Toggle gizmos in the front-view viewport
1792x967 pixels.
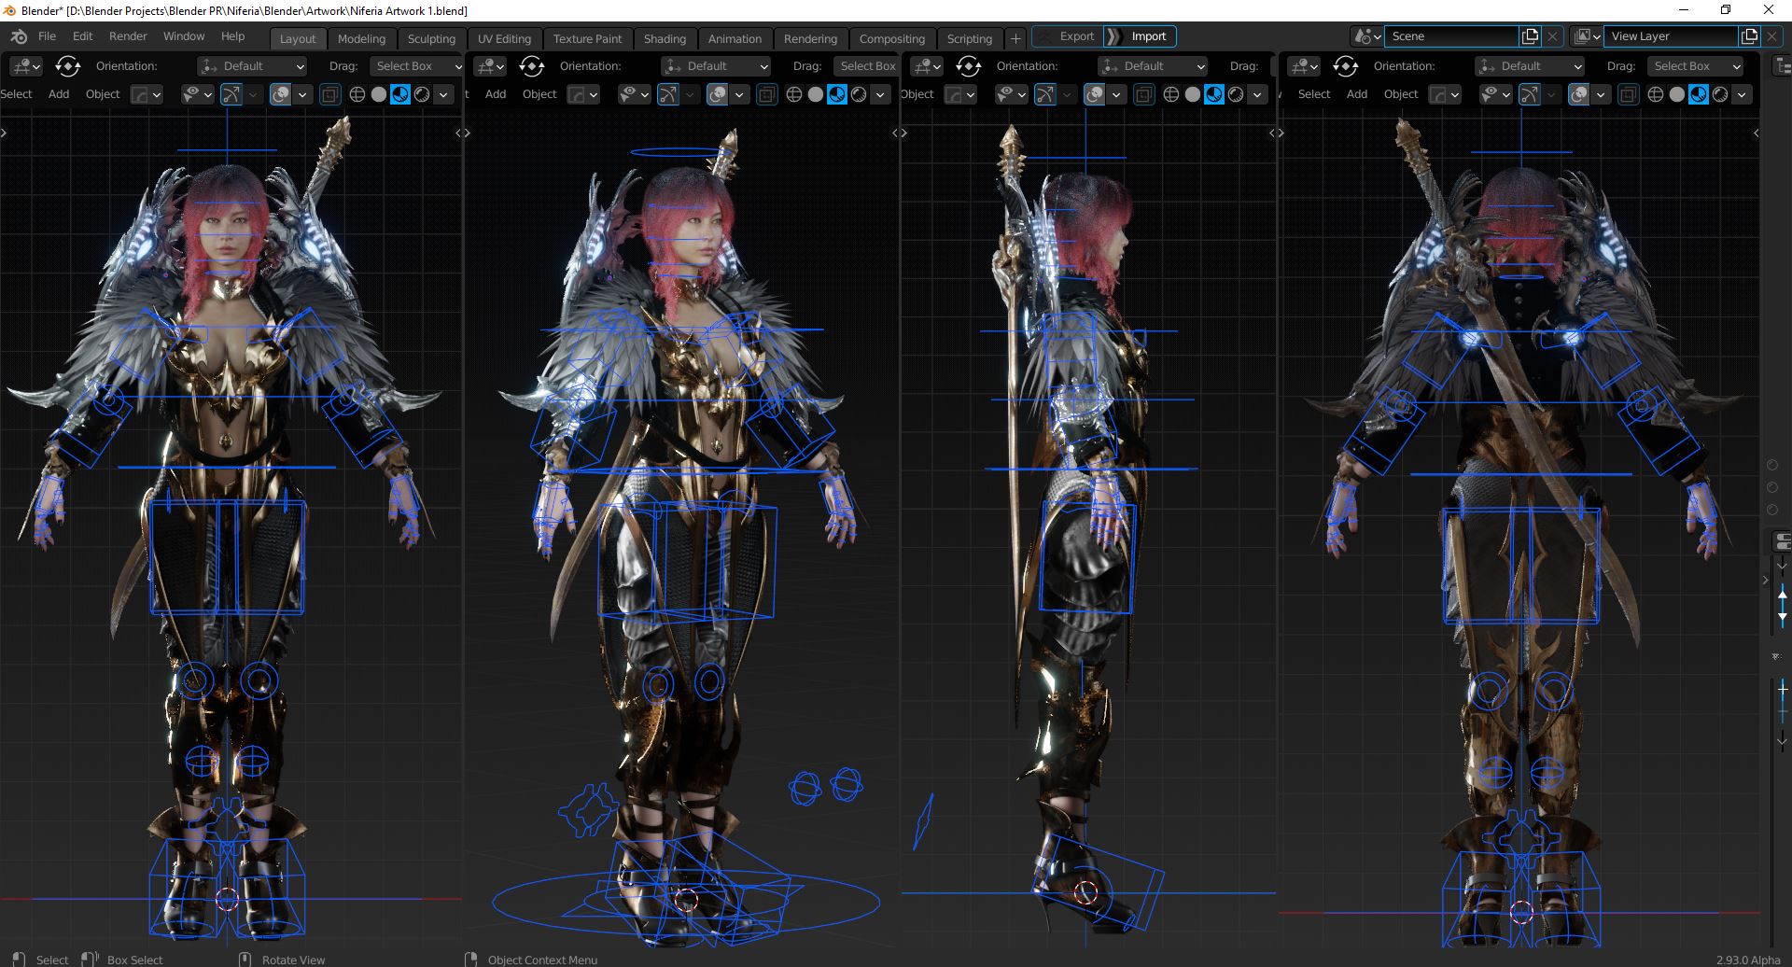(x=231, y=94)
